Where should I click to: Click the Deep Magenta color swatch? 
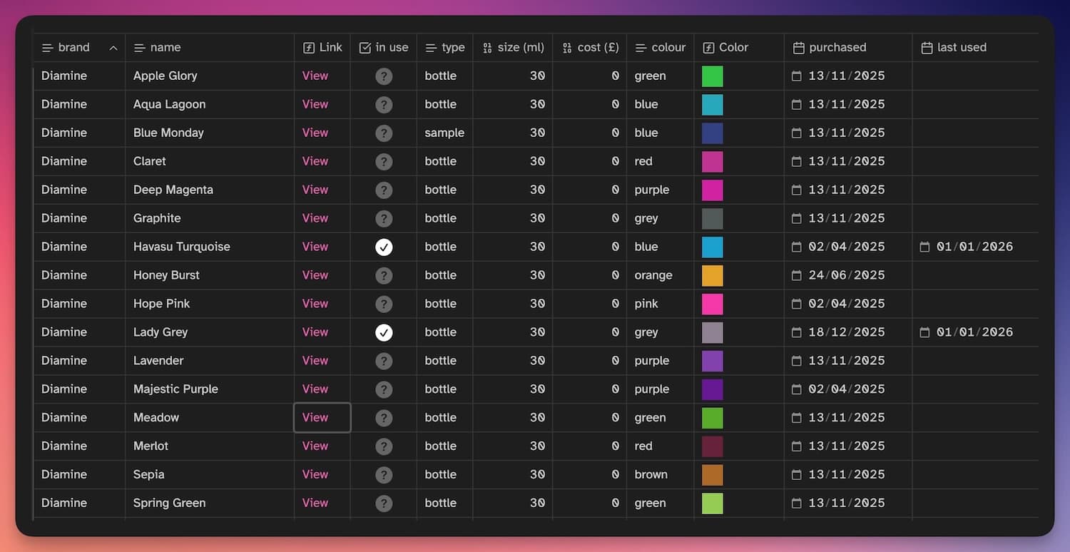point(712,190)
